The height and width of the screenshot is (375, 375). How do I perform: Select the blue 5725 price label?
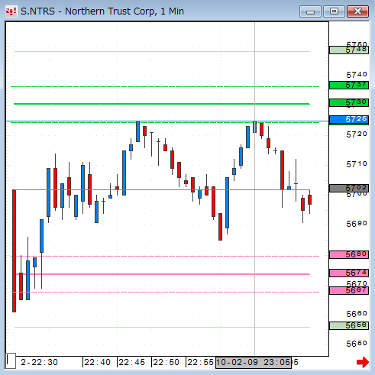coord(349,120)
